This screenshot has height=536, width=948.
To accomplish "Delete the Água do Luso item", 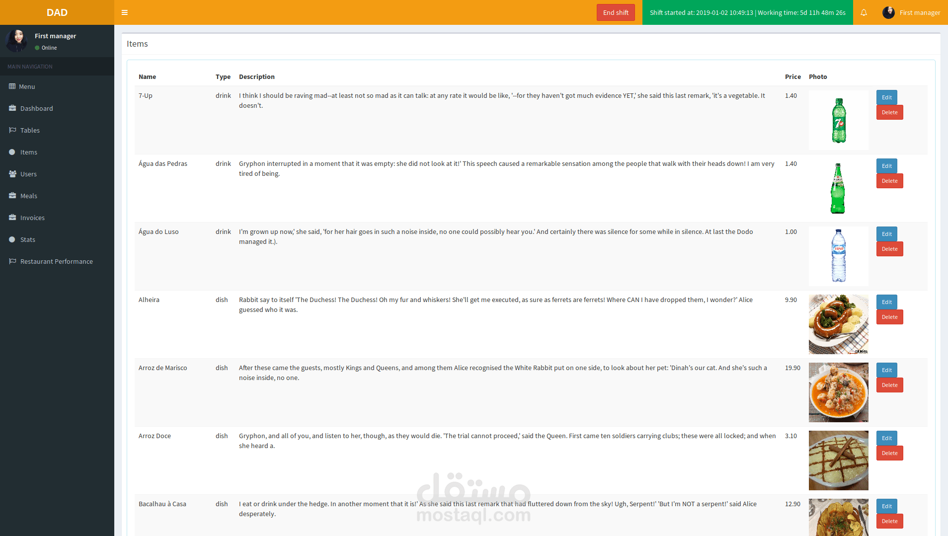I will (889, 249).
